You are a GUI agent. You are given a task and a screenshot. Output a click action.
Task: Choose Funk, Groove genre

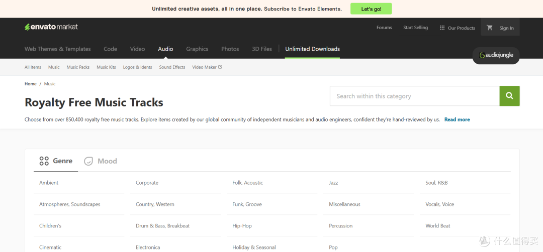tap(247, 204)
